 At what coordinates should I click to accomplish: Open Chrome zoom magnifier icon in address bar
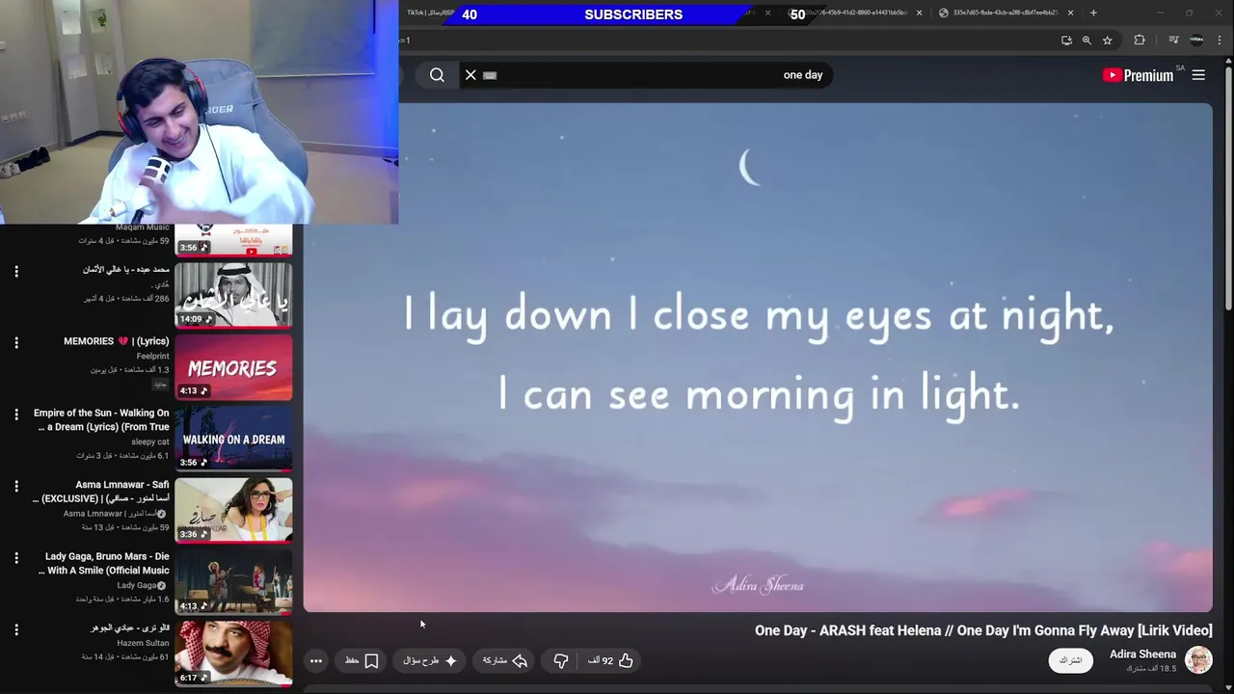coord(1086,40)
